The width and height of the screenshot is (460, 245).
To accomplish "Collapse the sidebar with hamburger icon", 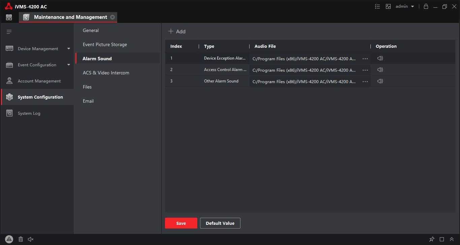I will click(x=9, y=32).
